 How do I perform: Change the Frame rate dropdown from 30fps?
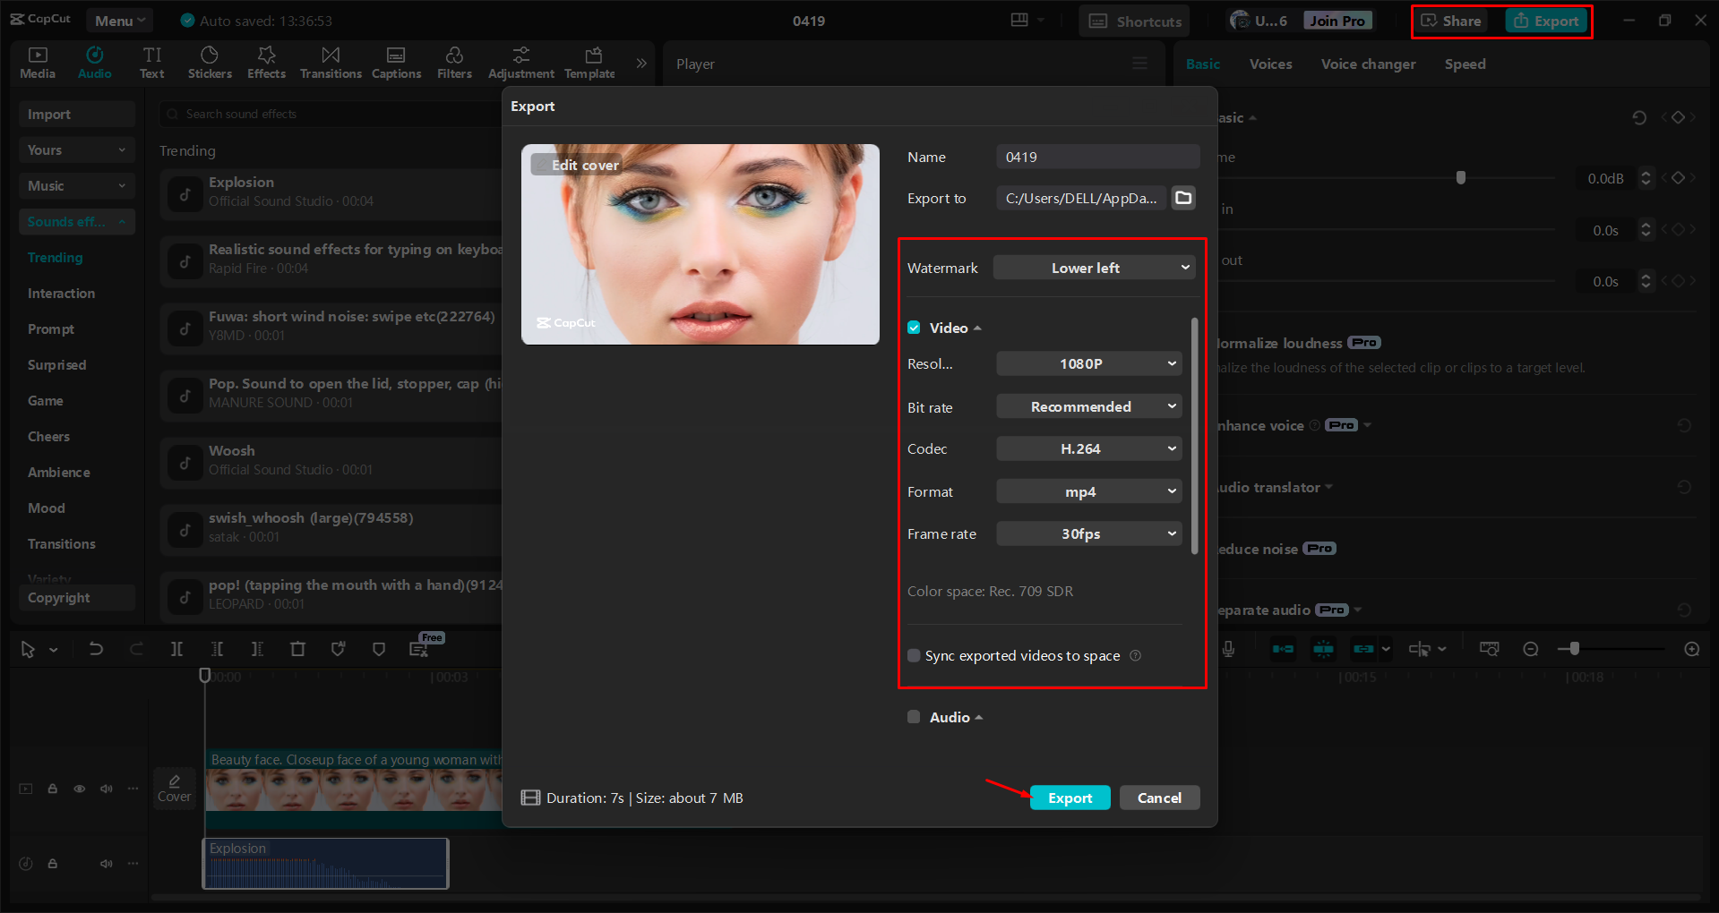(x=1088, y=533)
